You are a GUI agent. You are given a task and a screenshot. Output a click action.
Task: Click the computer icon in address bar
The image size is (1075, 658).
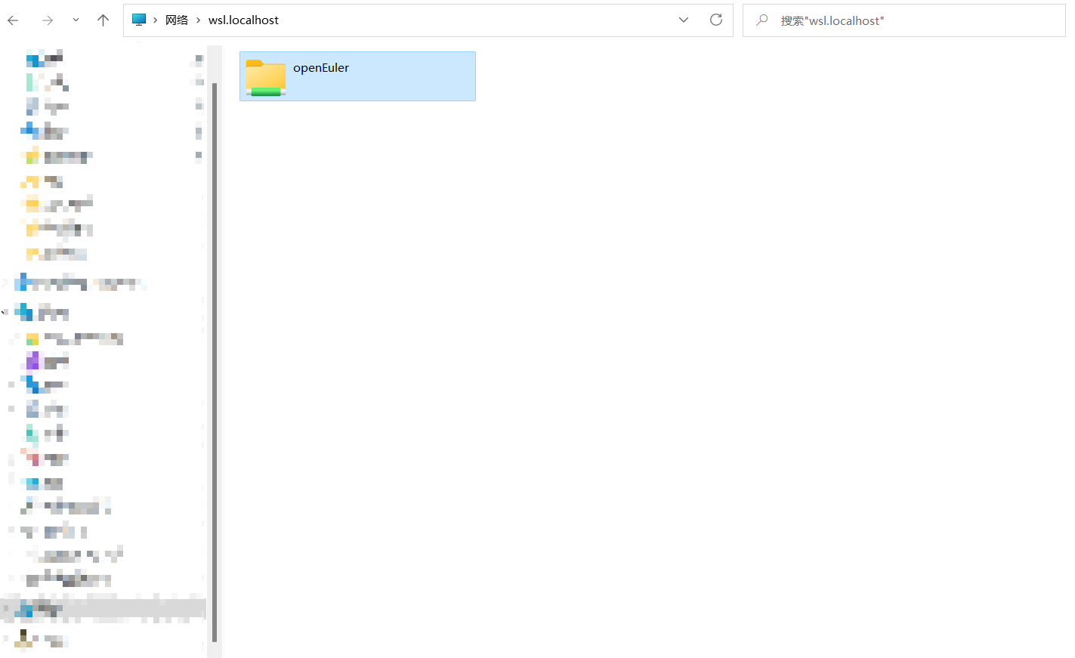(139, 20)
